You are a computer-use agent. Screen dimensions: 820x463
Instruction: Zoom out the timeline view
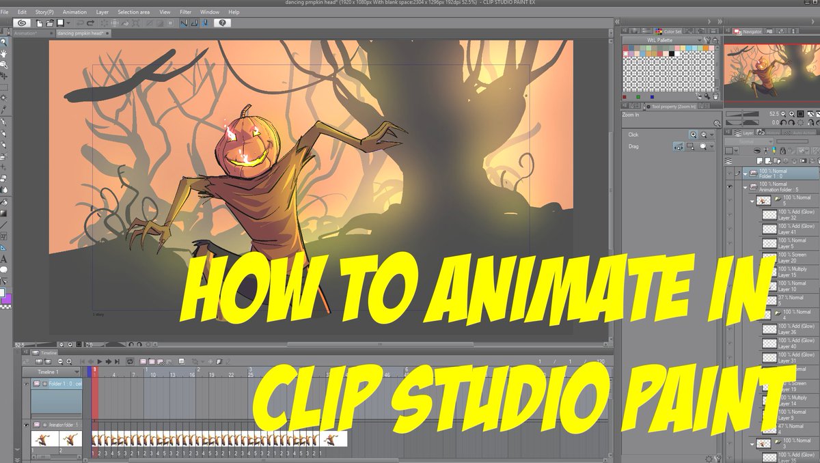coord(60,362)
